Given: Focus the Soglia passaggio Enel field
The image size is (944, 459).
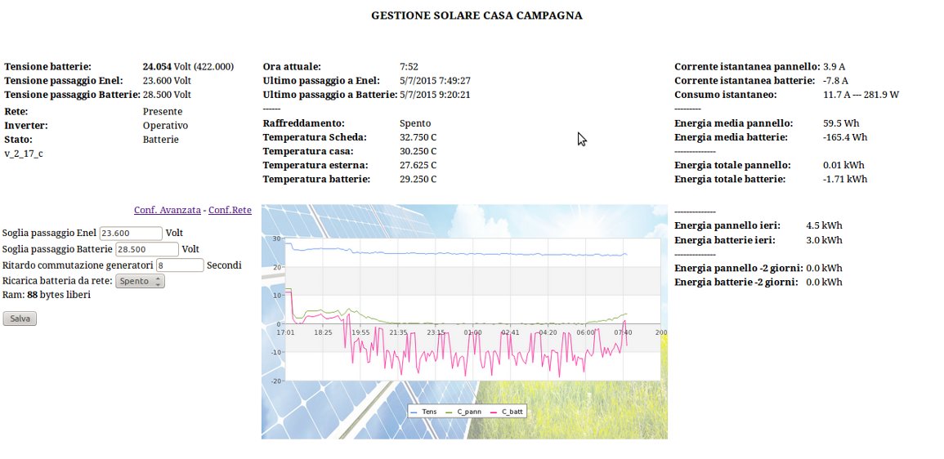Looking at the screenshot, I should pos(131,233).
